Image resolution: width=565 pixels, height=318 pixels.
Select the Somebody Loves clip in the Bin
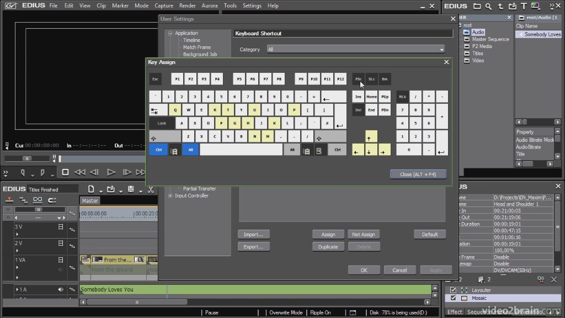(x=539, y=34)
